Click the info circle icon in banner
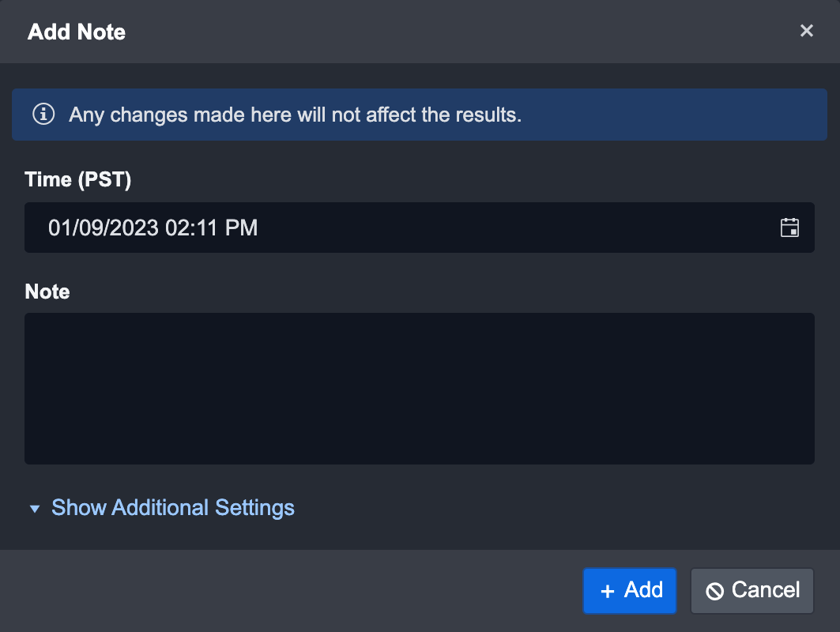The height and width of the screenshot is (632, 840). tap(43, 115)
